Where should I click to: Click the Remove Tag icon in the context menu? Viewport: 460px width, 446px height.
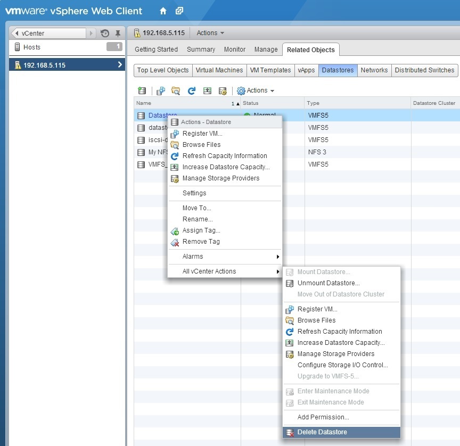pyautogui.click(x=175, y=243)
